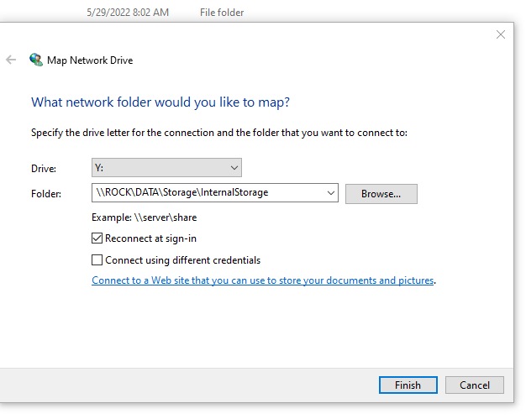Image resolution: width=526 pixels, height=419 pixels.
Task: Click the Example: \\server\share hint text
Action: click(144, 217)
